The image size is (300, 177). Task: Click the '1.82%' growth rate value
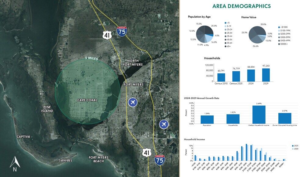[233, 112]
